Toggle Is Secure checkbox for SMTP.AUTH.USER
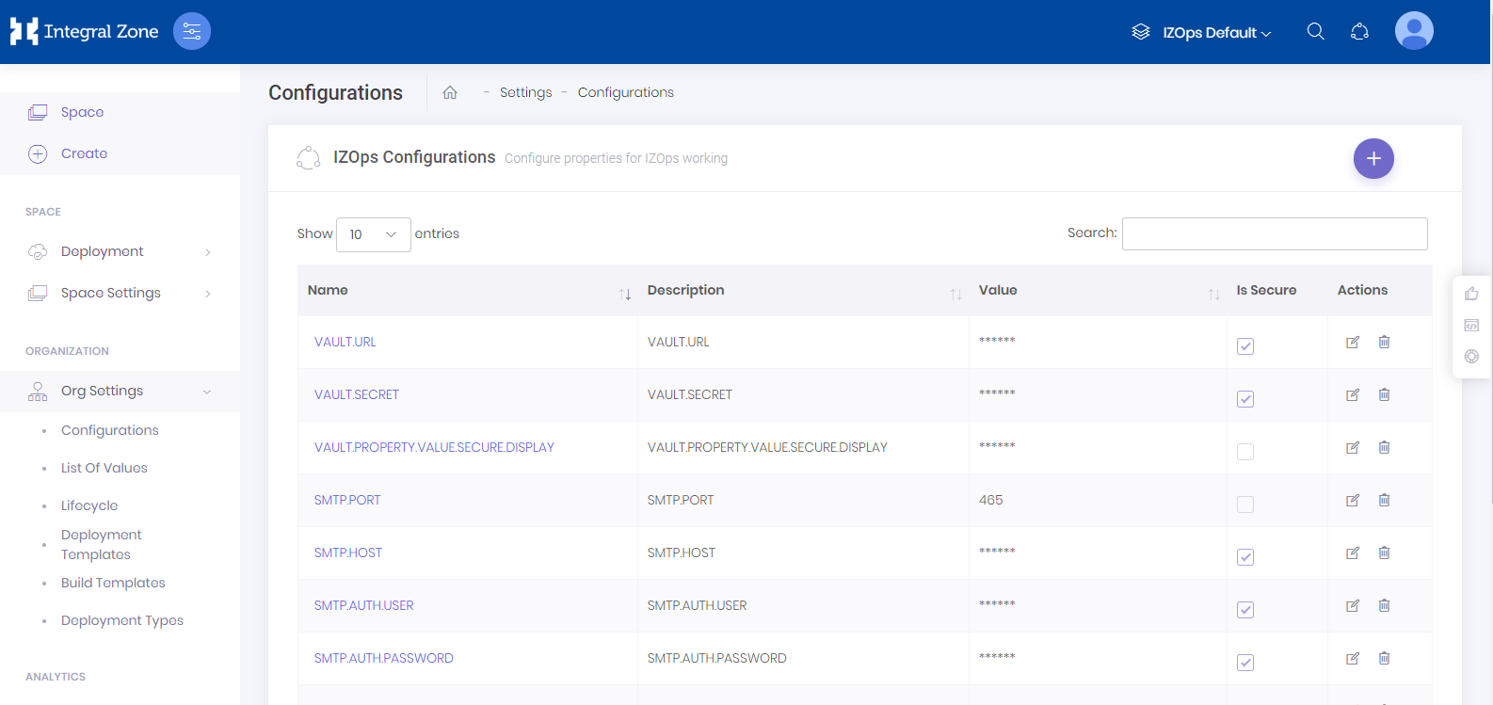The image size is (1493, 705). (1245, 610)
